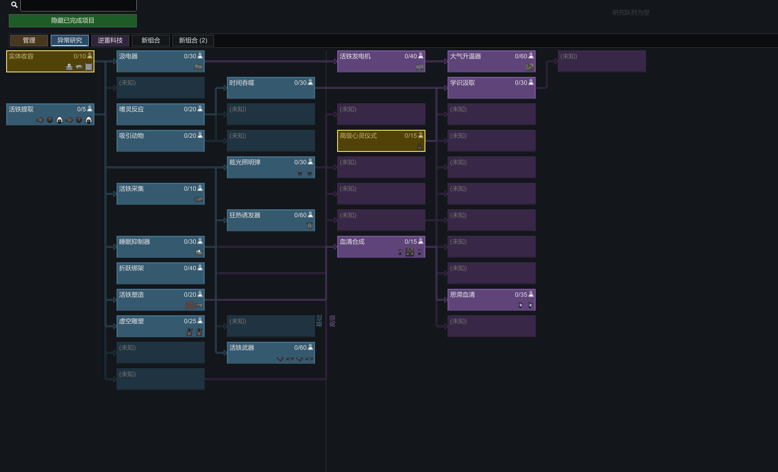
Task: Click the 时间吞噬 research title
Action: click(x=242, y=83)
